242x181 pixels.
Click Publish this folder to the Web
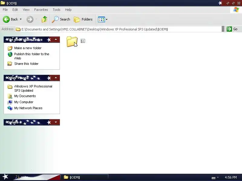coord(32,56)
